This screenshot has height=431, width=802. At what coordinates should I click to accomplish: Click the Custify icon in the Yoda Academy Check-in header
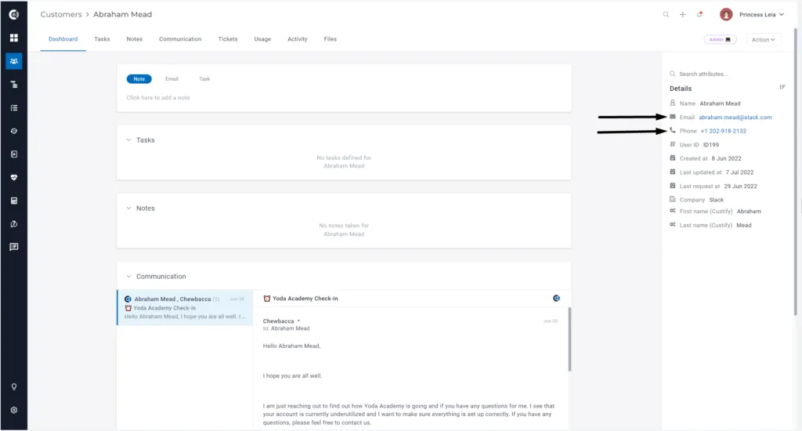pyautogui.click(x=556, y=298)
